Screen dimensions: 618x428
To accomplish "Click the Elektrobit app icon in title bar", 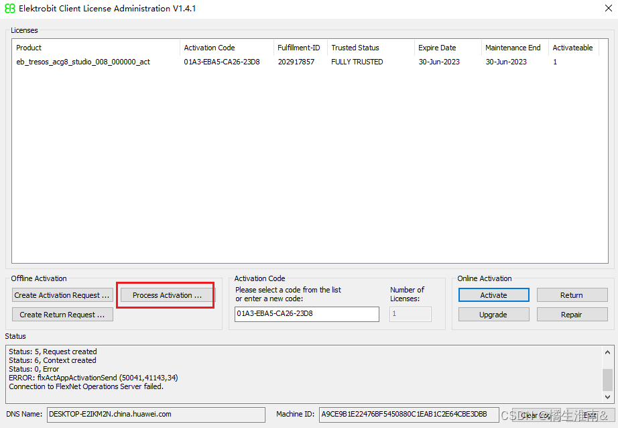I will pos(10,9).
